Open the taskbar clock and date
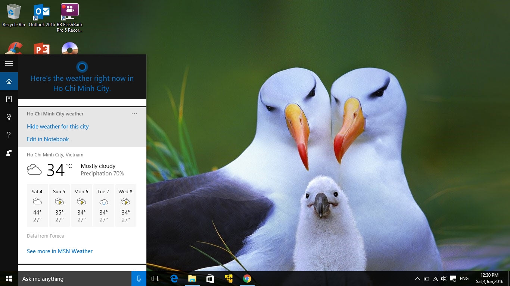 [x=489, y=279]
